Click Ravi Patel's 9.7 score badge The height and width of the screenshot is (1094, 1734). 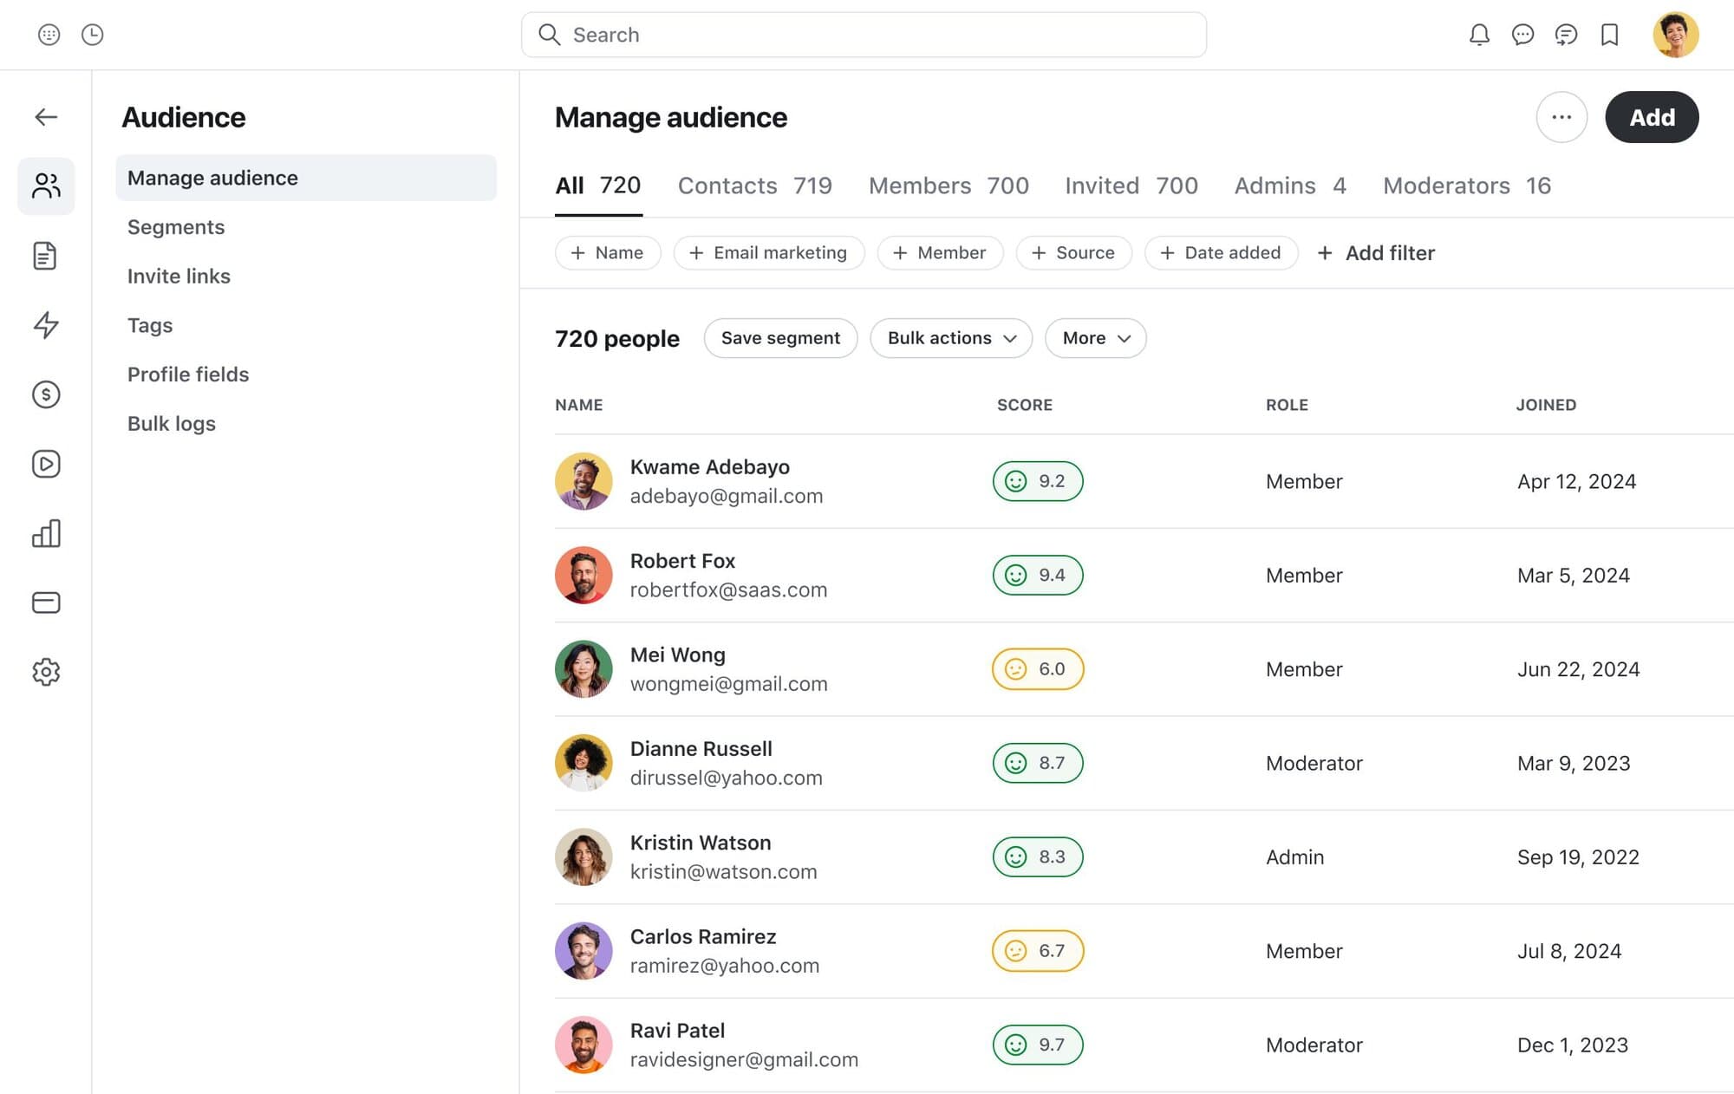[x=1038, y=1045]
